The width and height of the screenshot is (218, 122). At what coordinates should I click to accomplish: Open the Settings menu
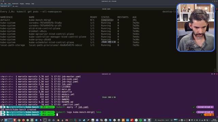tap(28, 4)
